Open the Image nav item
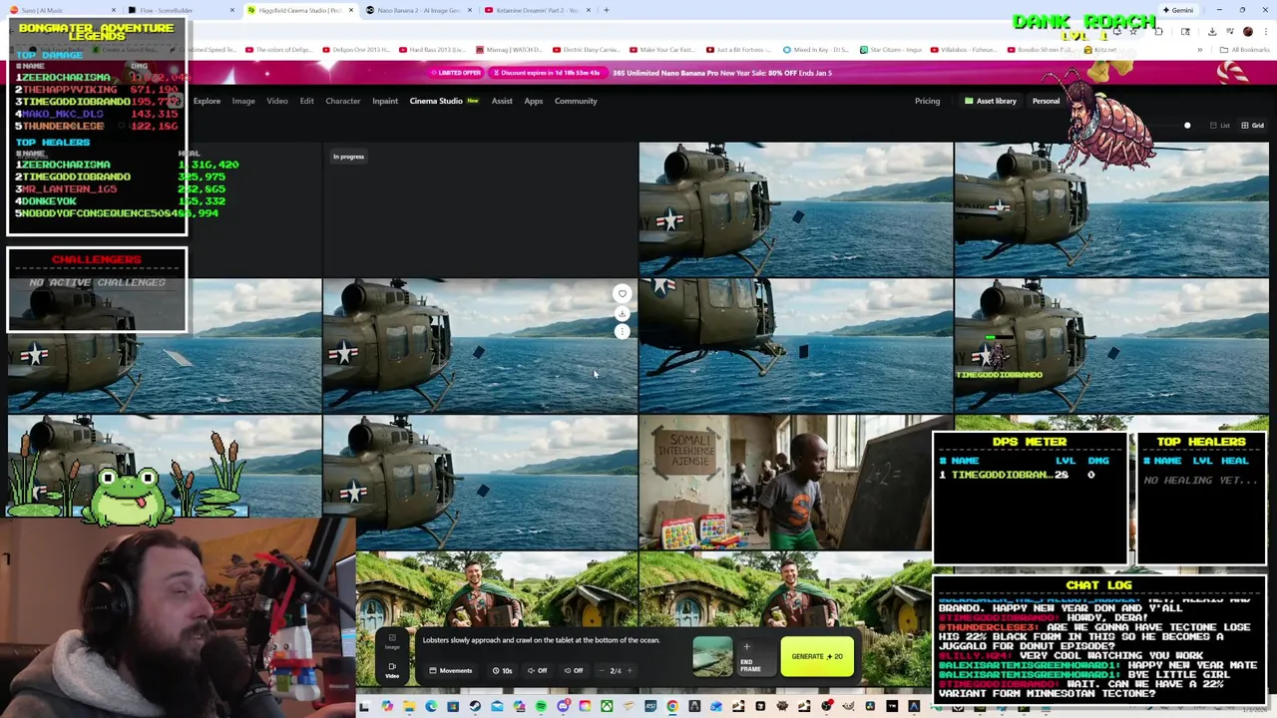 243,101
